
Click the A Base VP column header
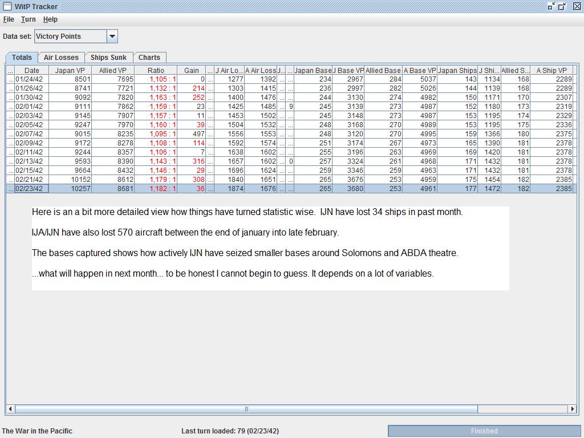pos(419,70)
